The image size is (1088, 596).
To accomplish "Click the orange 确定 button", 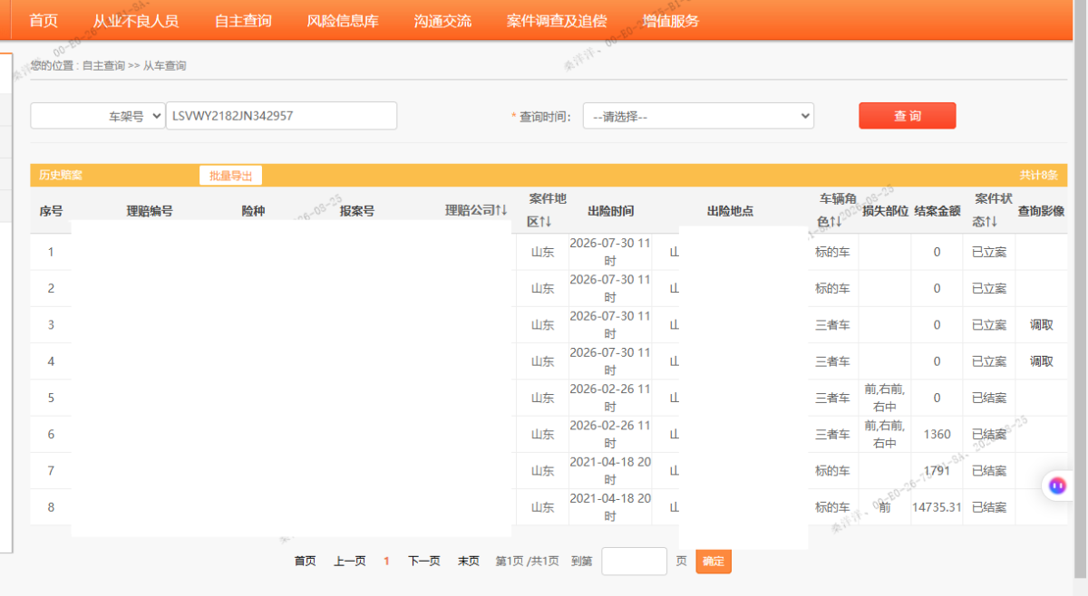I will tap(714, 562).
